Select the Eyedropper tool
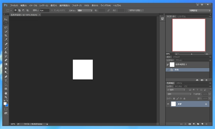Viewport: 215px width, 129px height. 6,39
